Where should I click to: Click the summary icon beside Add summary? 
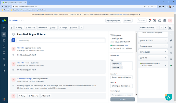coord(13,40)
